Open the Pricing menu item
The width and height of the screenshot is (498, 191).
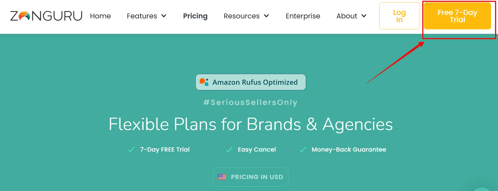click(x=195, y=16)
